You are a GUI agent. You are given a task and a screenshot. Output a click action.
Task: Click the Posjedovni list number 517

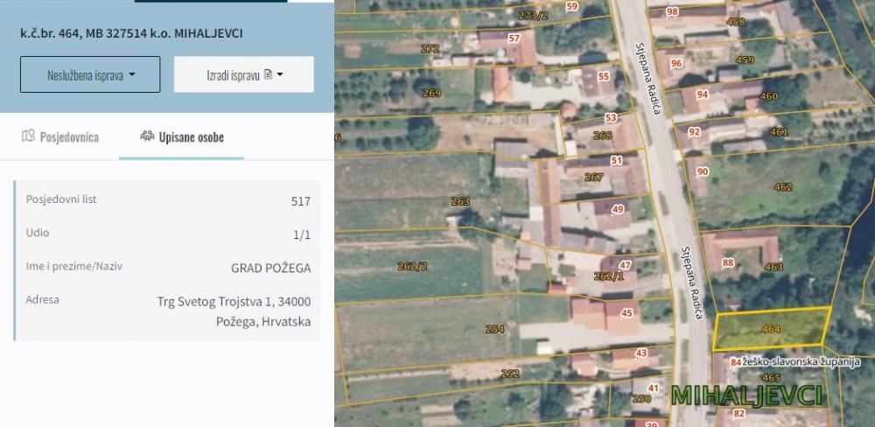(300, 201)
